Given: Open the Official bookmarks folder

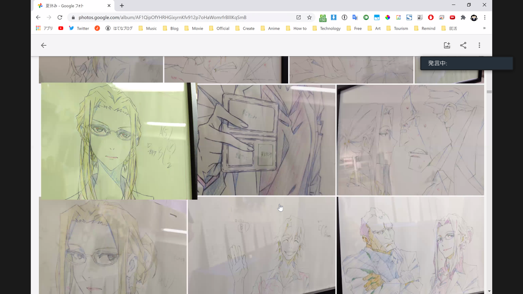Looking at the screenshot, I should (x=219, y=28).
